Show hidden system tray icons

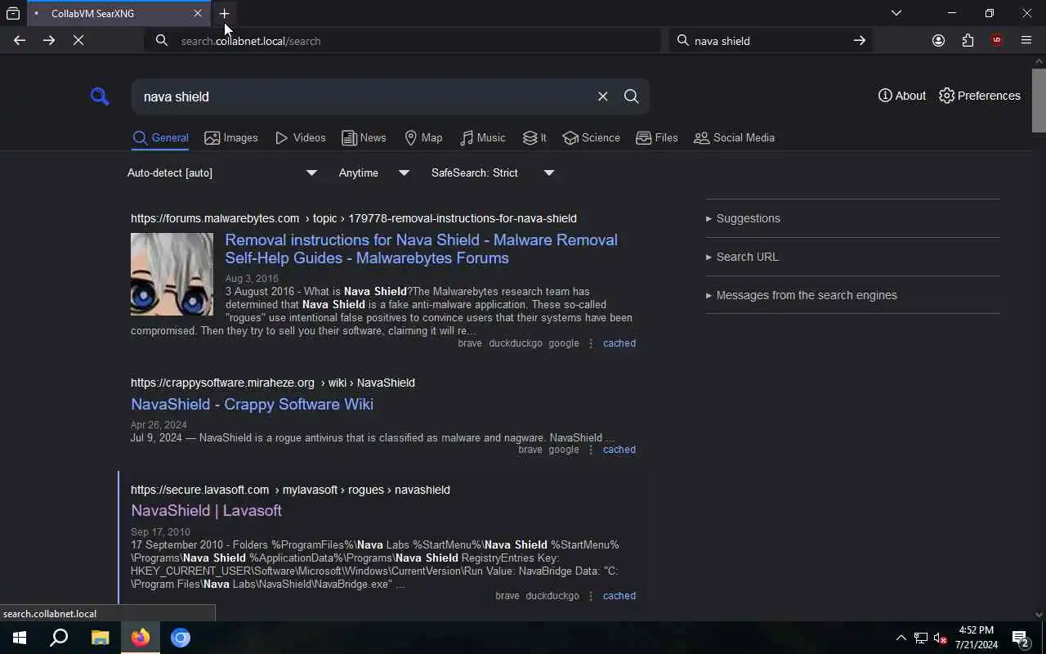(x=901, y=638)
